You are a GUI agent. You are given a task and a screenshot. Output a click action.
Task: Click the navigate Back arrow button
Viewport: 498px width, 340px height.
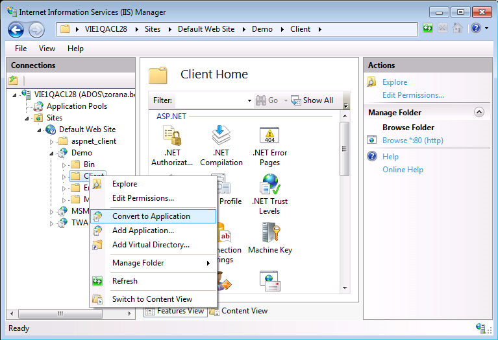click(x=16, y=29)
